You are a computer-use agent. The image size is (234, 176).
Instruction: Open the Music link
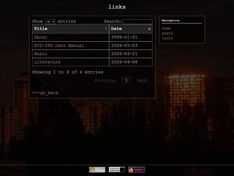(41, 54)
